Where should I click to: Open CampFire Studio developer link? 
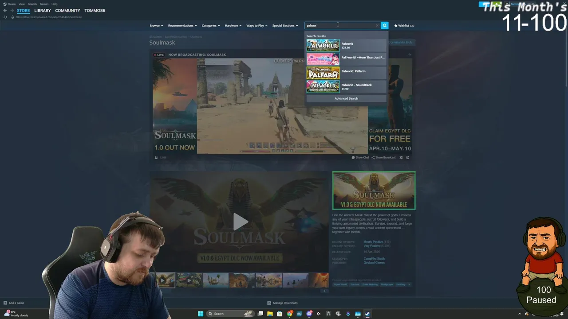[375, 259]
